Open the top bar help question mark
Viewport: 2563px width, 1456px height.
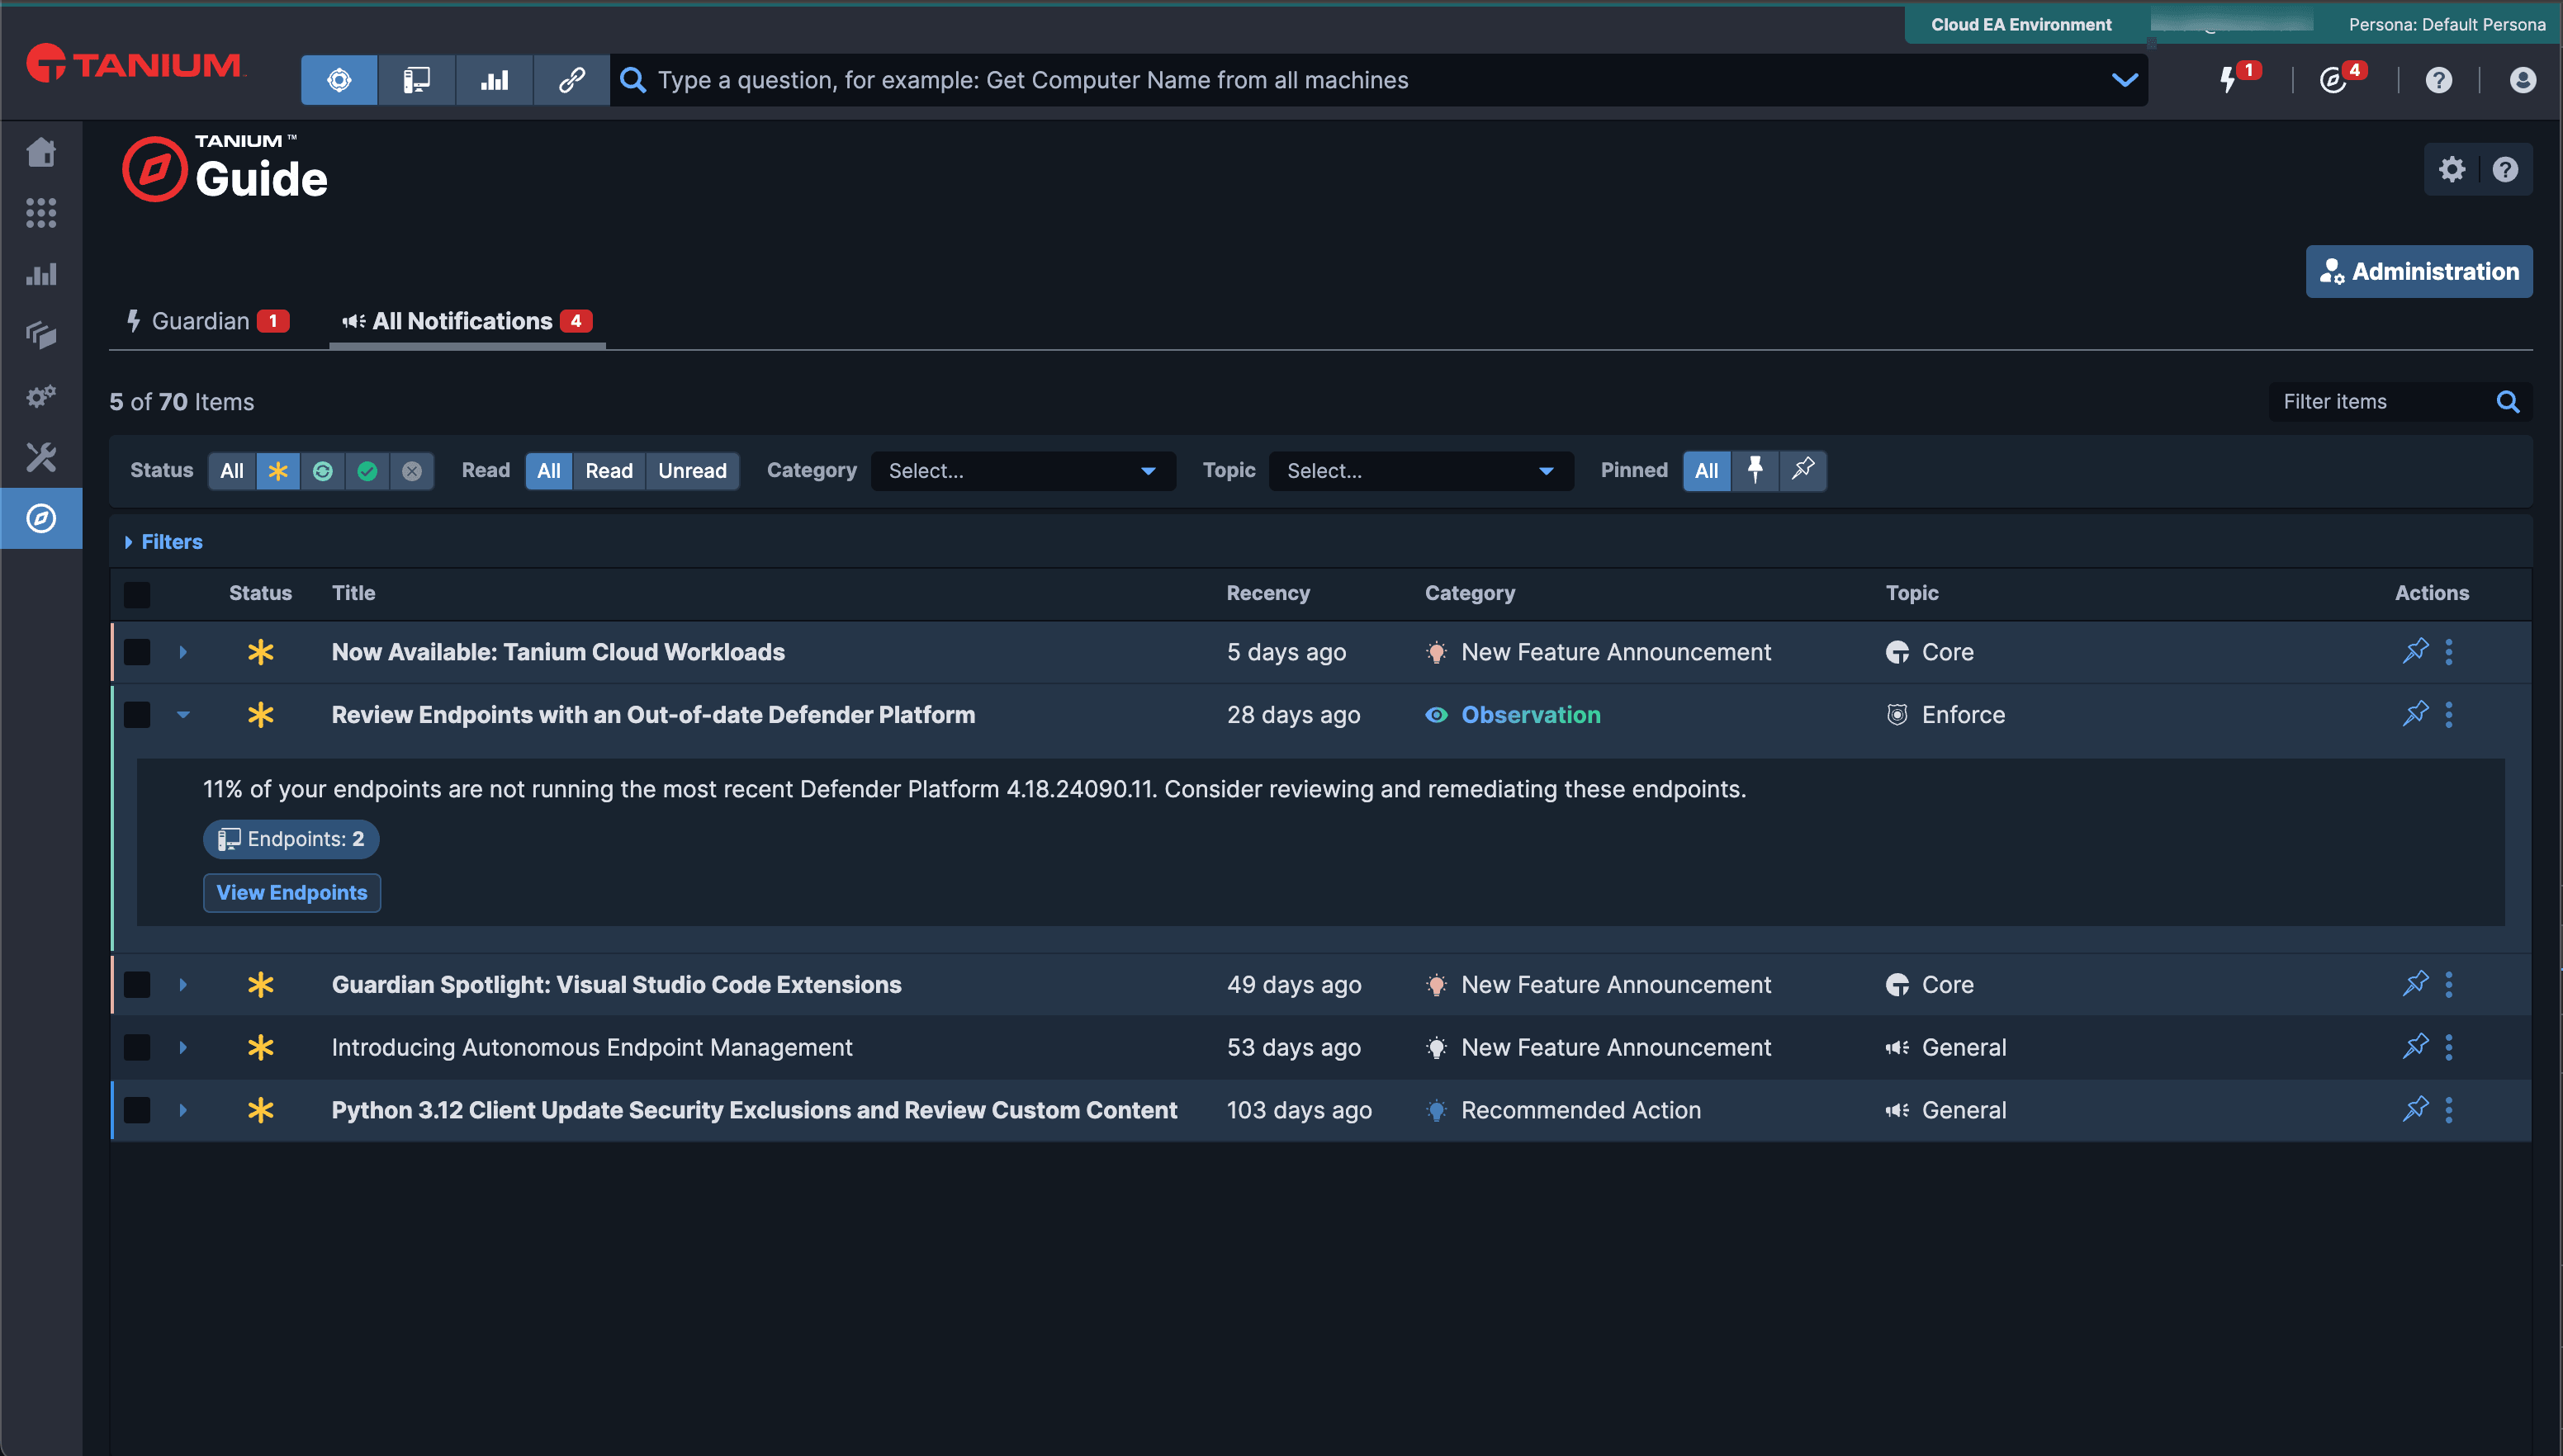coord(2439,80)
